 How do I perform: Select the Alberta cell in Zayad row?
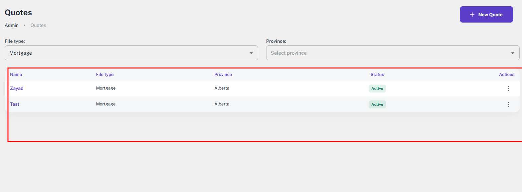coord(222,88)
